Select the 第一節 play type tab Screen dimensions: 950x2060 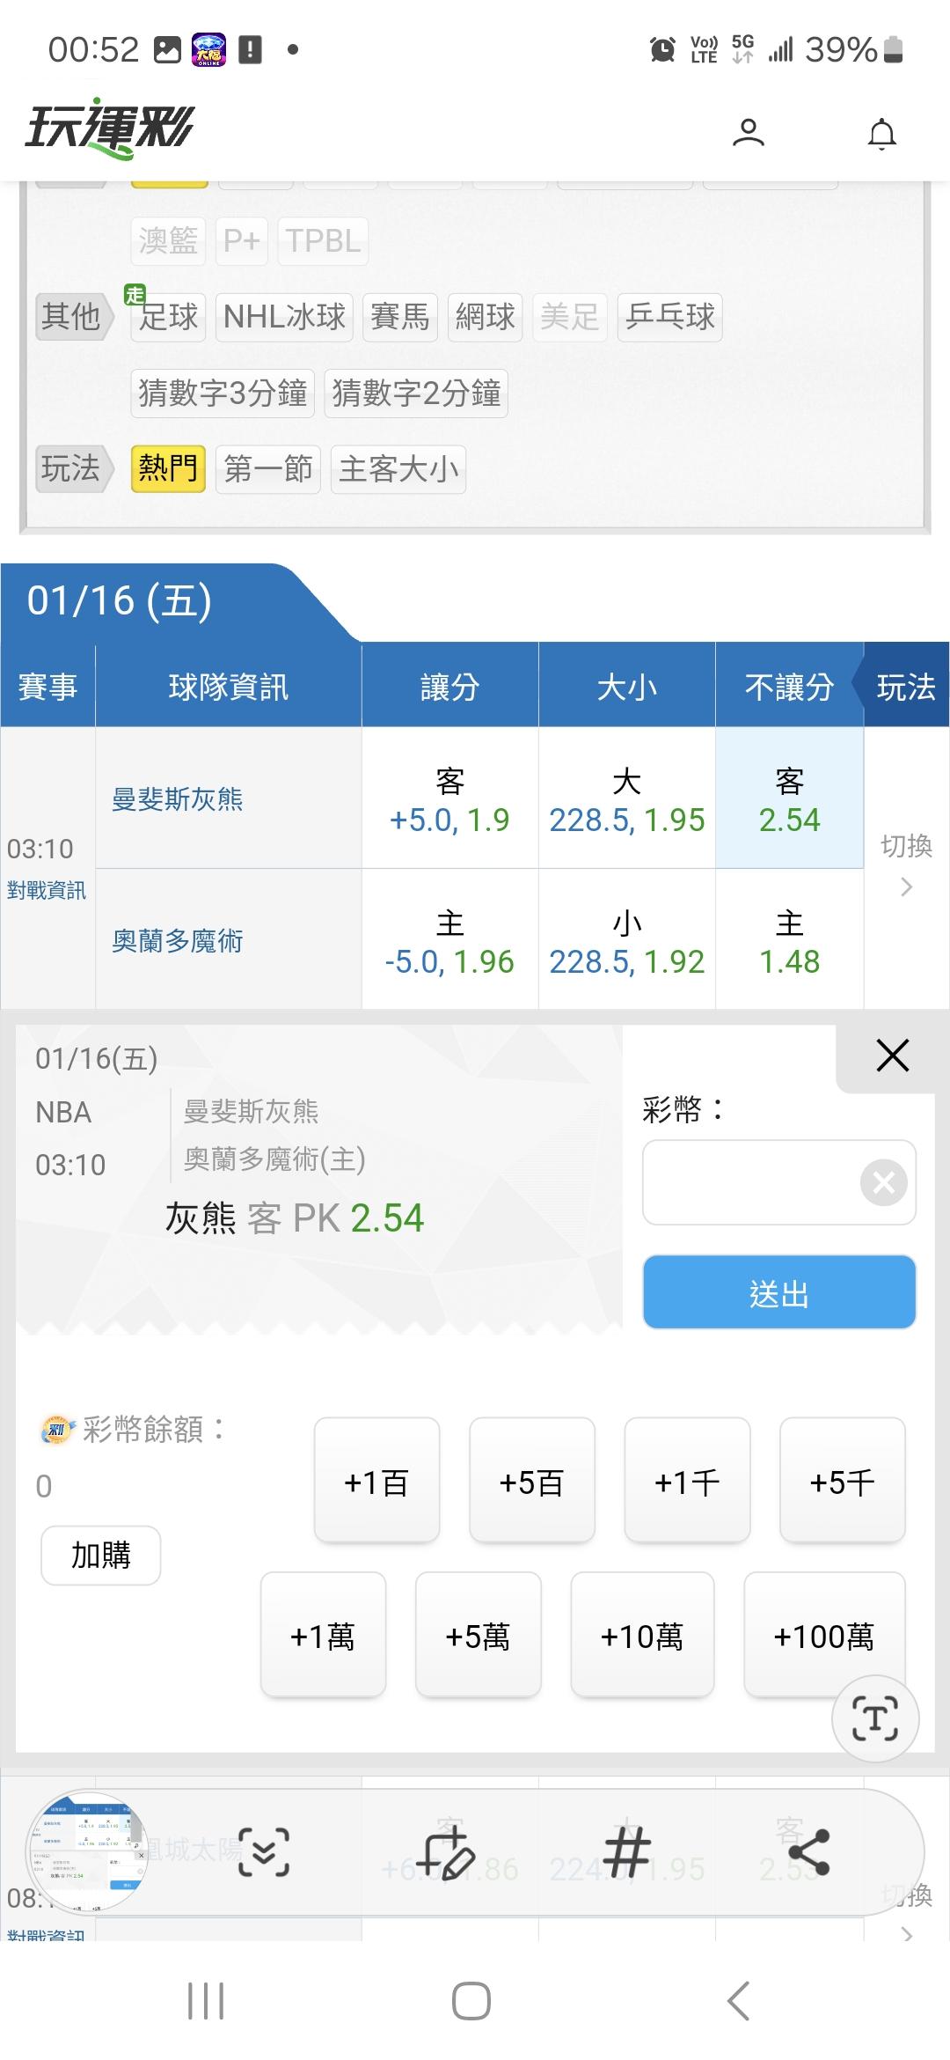tap(268, 469)
